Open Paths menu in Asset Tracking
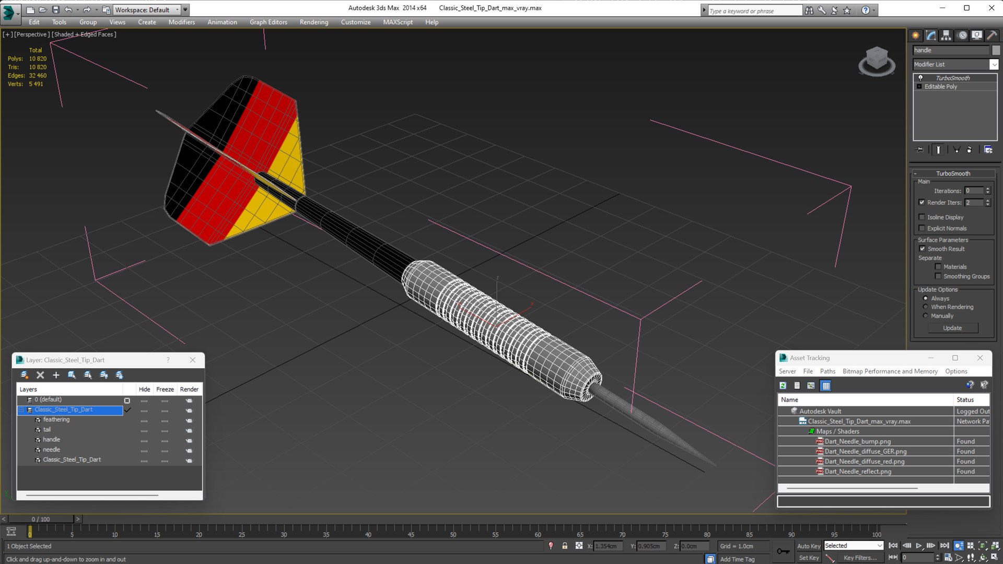 [x=827, y=371]
